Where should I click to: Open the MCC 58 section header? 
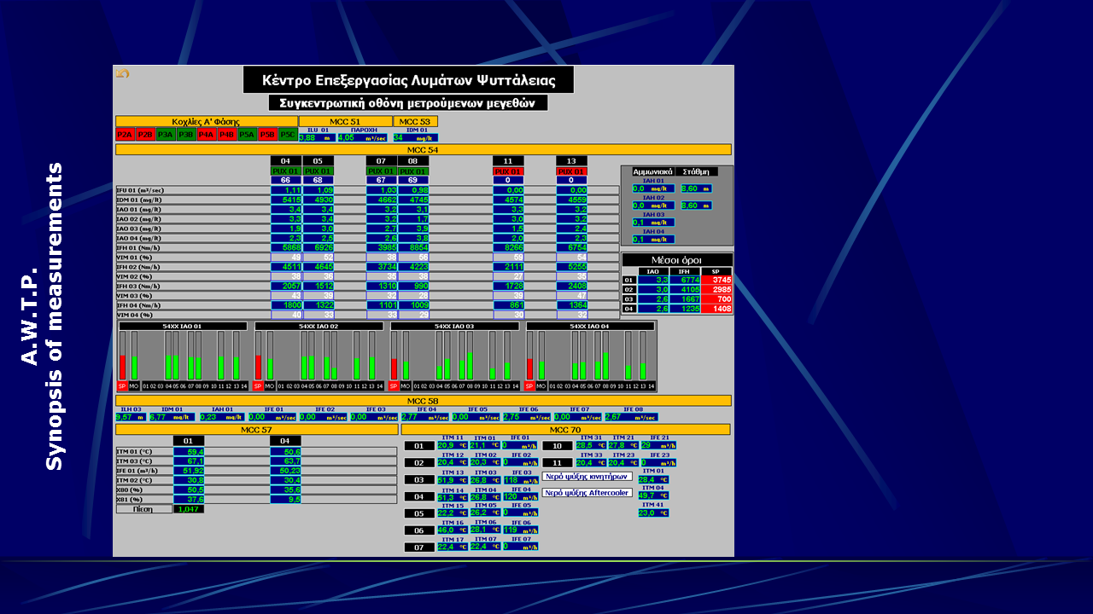click(x=423, y=401)
